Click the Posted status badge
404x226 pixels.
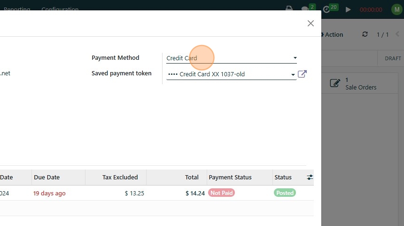pos(285,193)
